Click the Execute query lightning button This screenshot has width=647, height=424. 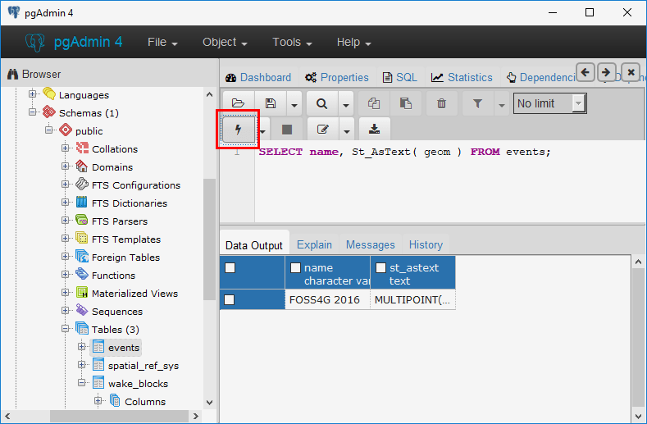238,130
